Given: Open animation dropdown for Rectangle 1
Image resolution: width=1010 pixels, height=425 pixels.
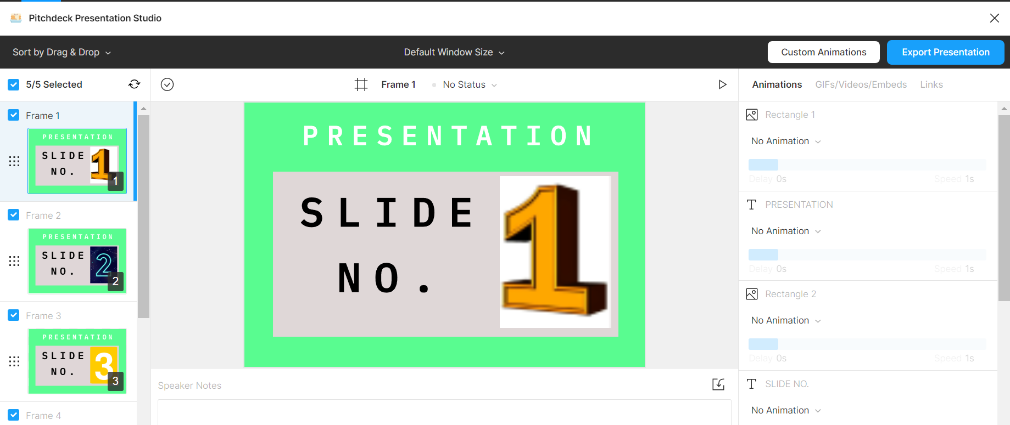Looking at the screenshot, I should [786, 141].
